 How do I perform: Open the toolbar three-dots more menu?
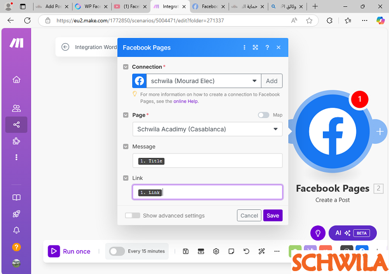tap(277, 252)
